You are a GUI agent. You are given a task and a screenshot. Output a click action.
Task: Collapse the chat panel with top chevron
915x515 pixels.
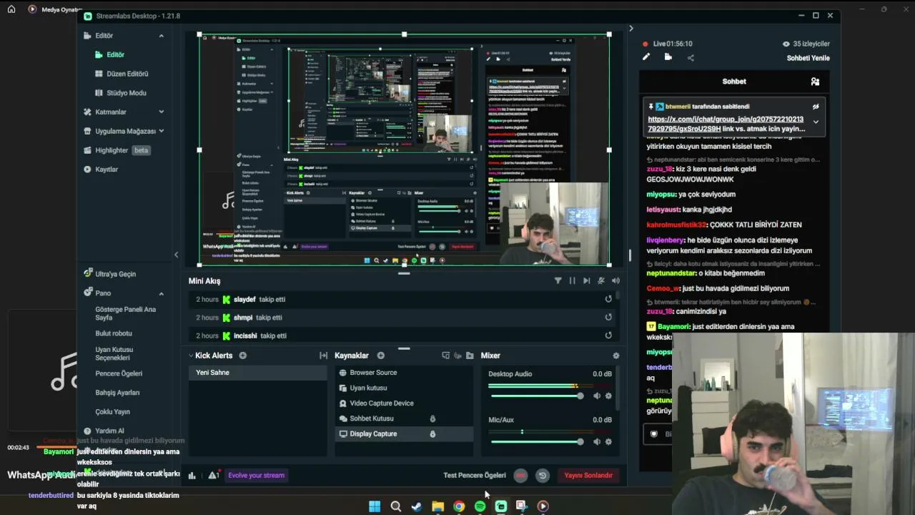pos(630,29)
